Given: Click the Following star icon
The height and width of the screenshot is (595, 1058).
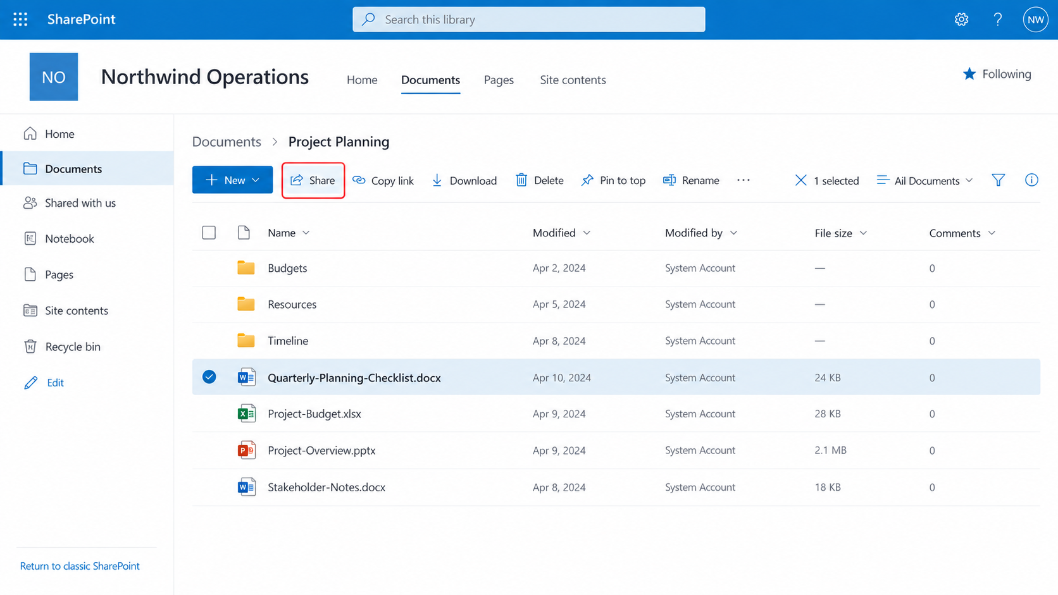Looking at the screenshot, I should tap(969, 74).
